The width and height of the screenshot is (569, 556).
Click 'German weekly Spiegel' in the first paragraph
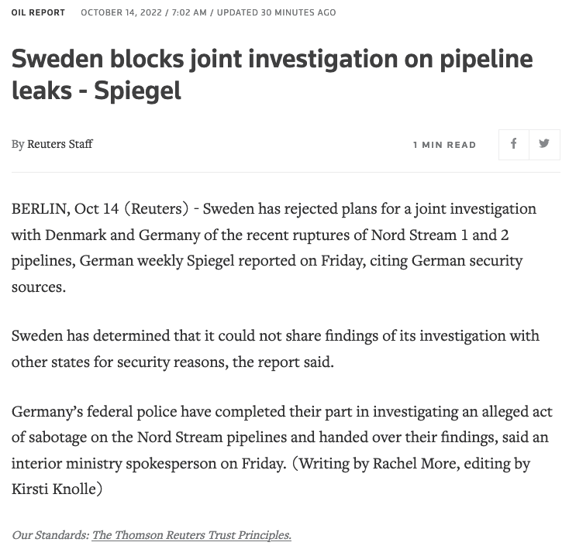pos(157,261)
